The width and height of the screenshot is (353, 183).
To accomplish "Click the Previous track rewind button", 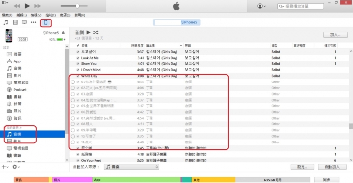I will (x=17, y=6).
